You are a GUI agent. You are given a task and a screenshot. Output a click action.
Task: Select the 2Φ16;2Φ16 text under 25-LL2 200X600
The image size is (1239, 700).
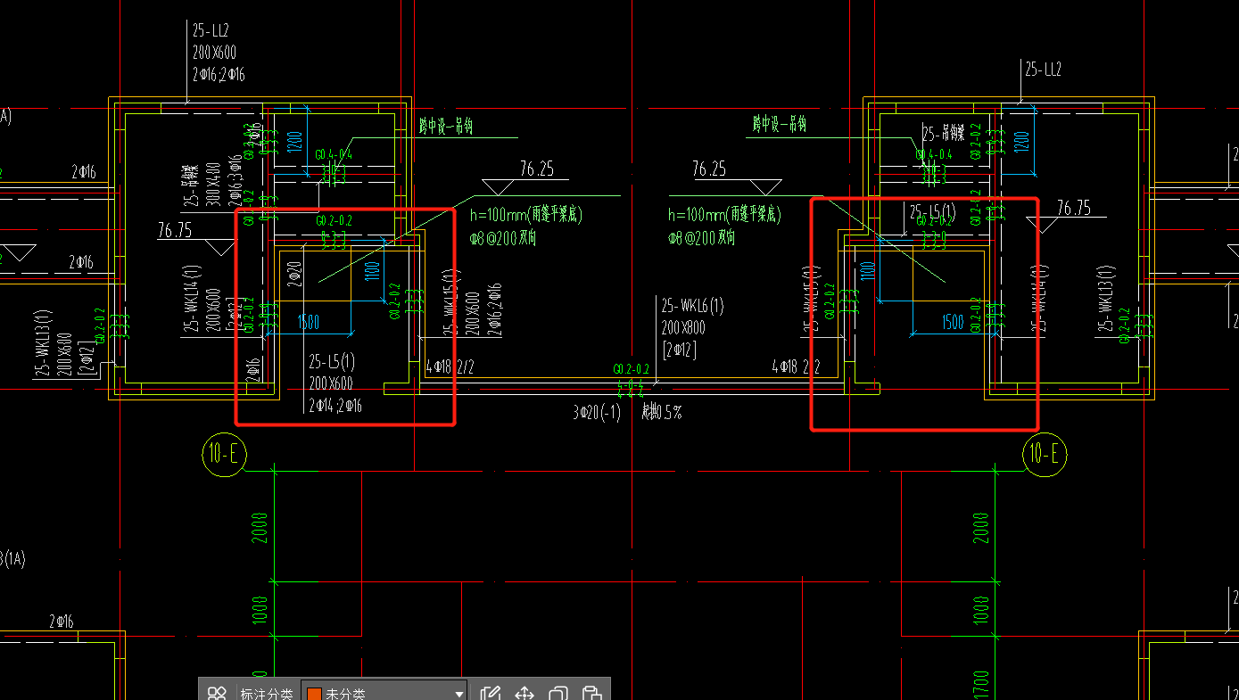218,74
